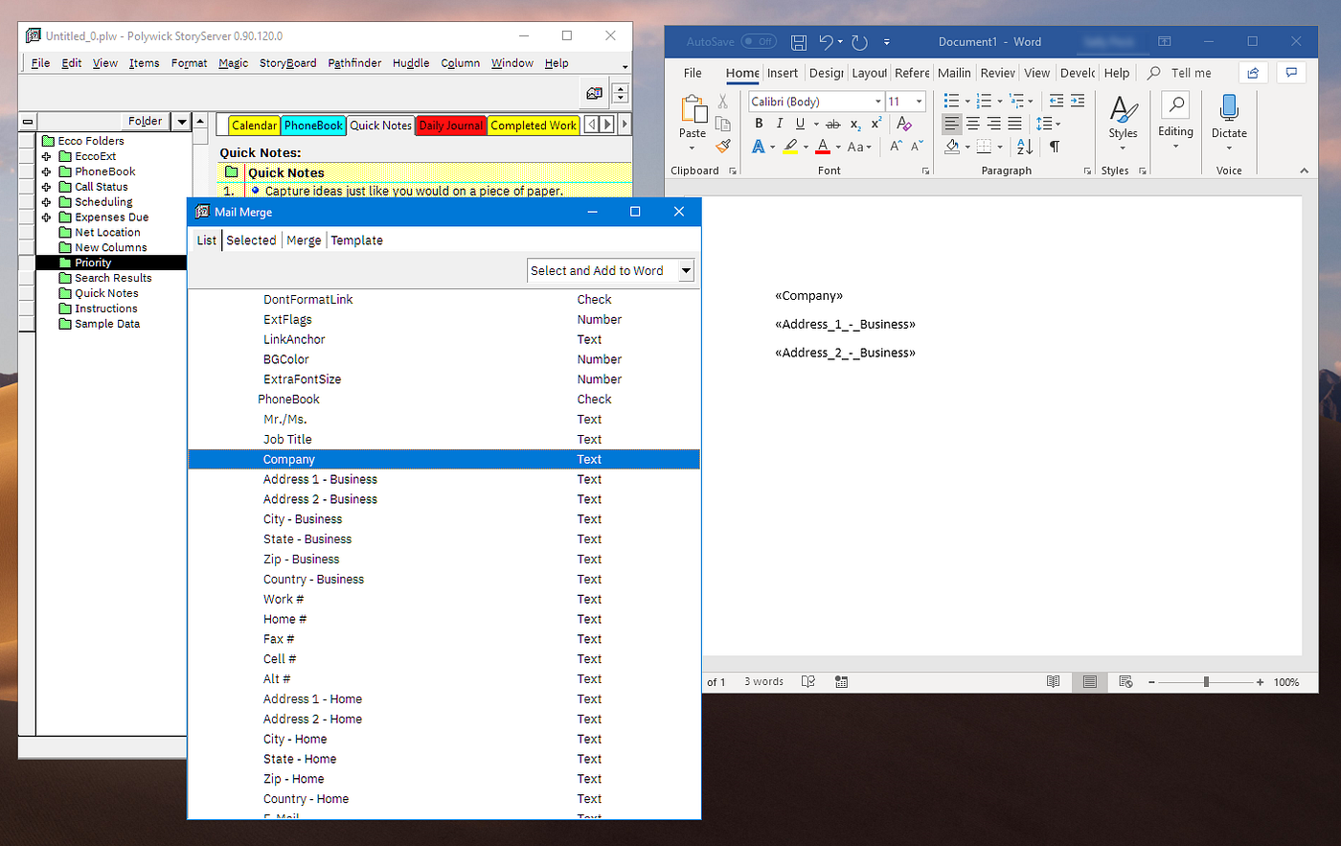Open the font name dropdown Calibri (Body)
This screenshot has width=1341, height=846.
point(878,102)
